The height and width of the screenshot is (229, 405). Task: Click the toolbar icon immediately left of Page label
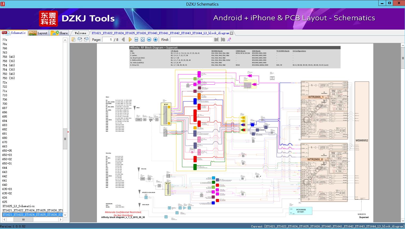coord(86,39)
